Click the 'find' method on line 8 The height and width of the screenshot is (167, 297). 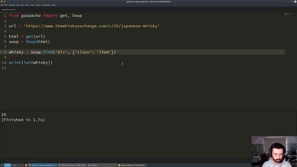click(x=48, y=52)
